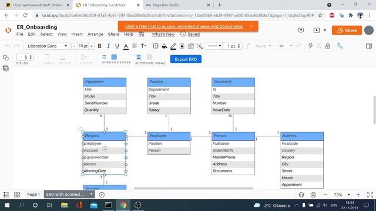Viewport: 376px width, 211px height.
Task: Open the line style dropdown
Action: point(214,46)
